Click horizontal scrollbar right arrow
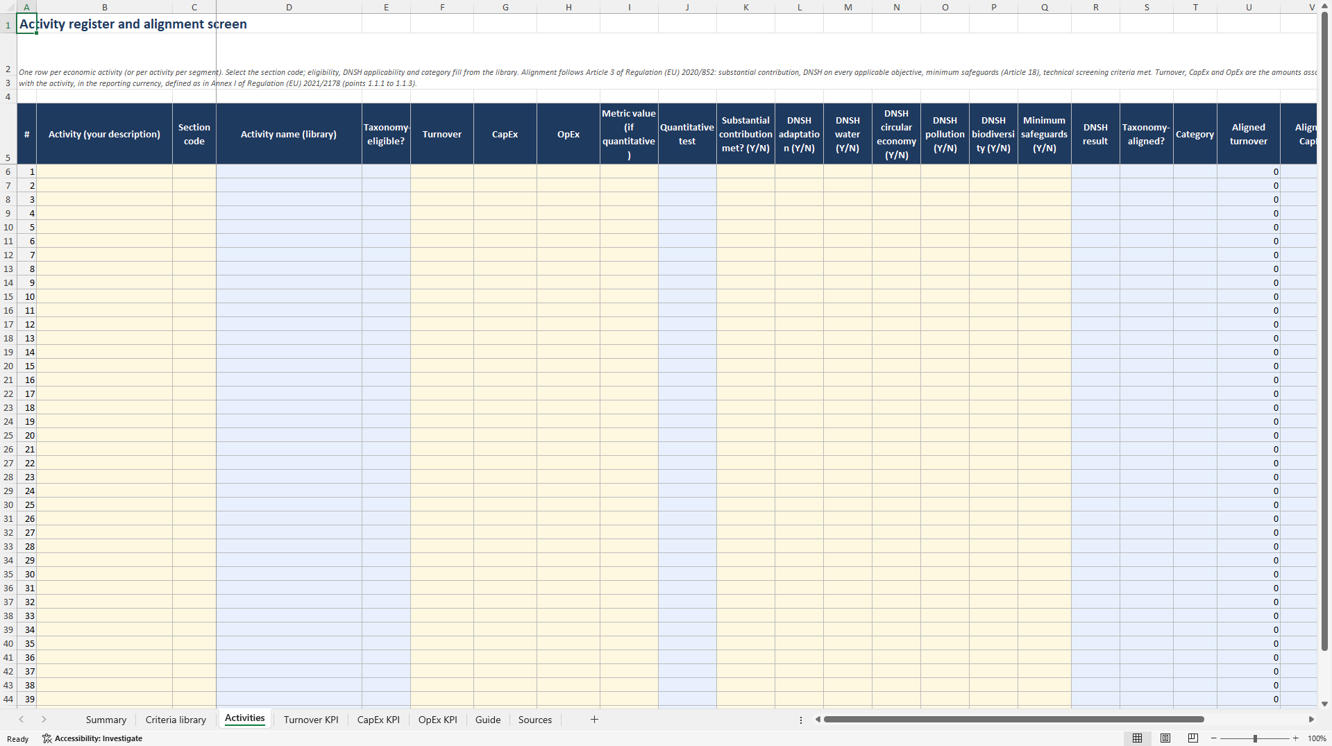1332x746 pixels. pyautogui.click(x=1311, y=720)
